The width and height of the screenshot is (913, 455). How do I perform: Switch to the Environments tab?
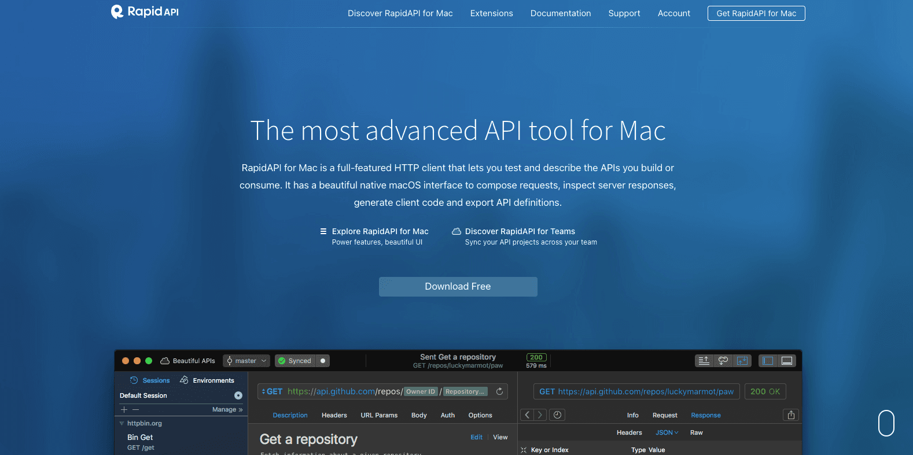[x=207, y=380]
